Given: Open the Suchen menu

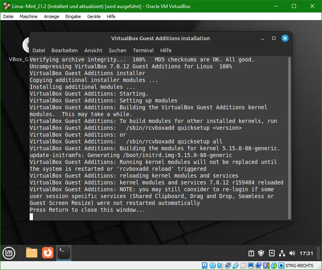Looking at the screenshot, I should 118,50.
